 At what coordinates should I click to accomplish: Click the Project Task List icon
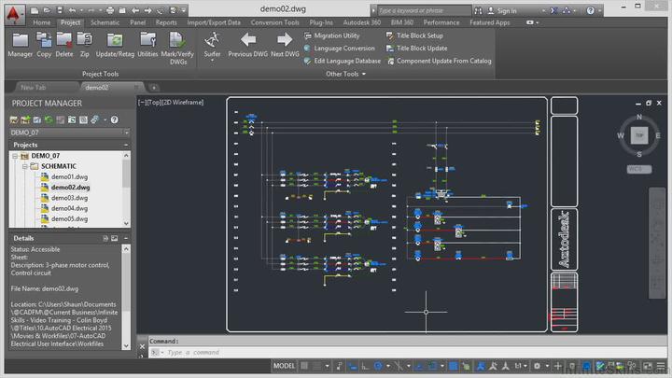coord(60,119)
